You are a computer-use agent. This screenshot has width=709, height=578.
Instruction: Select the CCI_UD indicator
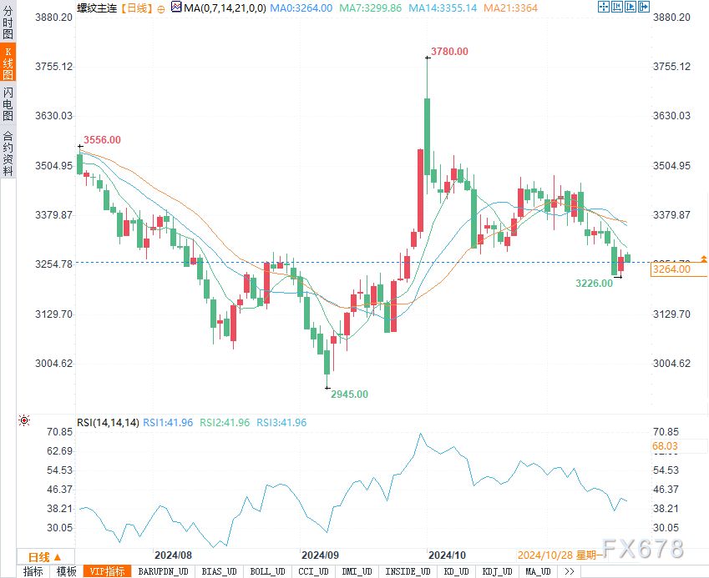coord(312,571)
